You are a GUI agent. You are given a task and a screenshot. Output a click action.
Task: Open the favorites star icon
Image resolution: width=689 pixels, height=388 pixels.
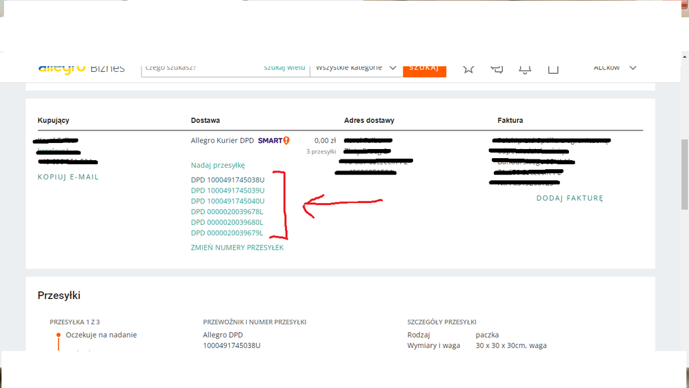468,68
